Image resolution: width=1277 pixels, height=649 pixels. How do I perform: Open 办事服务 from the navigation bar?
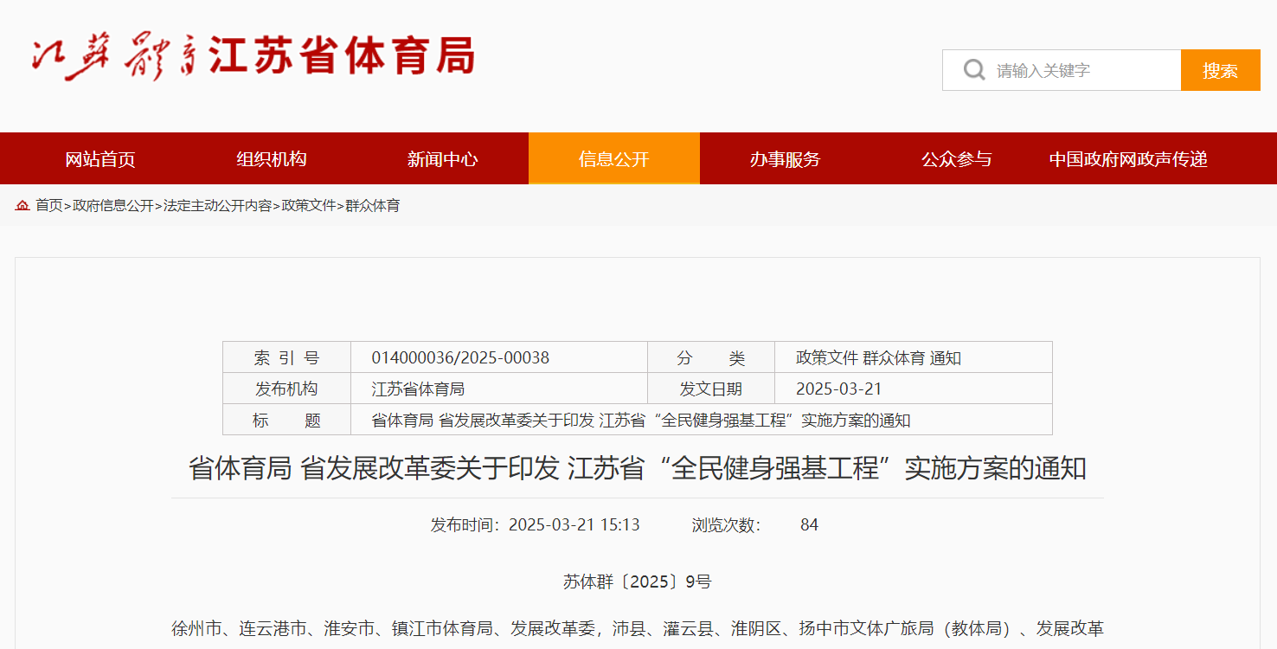click(x=785, y=159)
